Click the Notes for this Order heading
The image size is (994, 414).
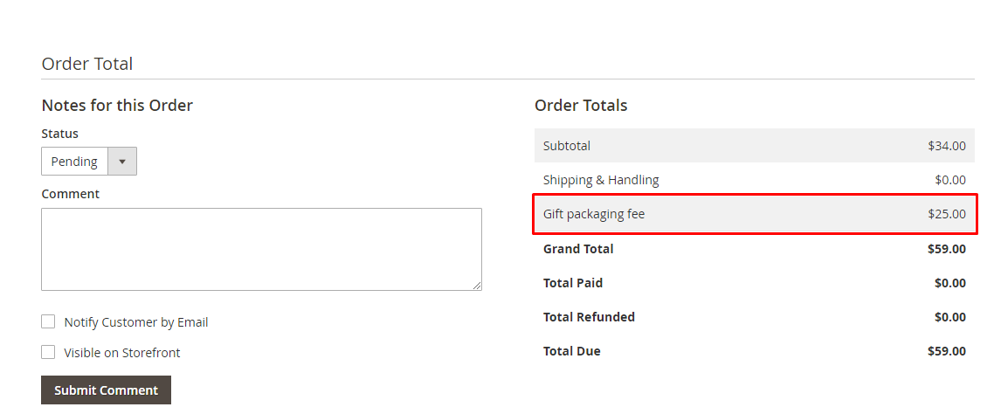117,105
